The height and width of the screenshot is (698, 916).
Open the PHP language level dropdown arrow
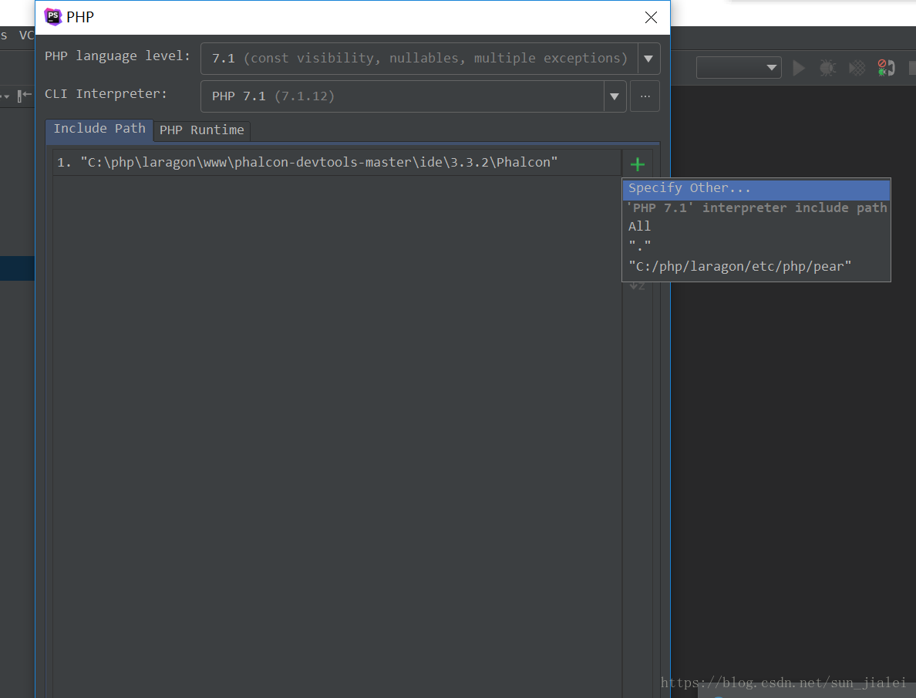pyautogui.click(x=648, y=59)
